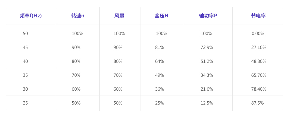Select the 87.5% power saving cell
This screenshot has height=117, width=289.
tap(257, 103)
